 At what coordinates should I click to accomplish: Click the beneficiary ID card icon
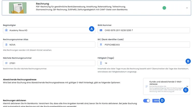tap(6, 30)
